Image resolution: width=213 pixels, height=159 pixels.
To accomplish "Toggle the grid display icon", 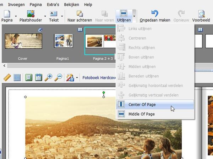I will point(17,77).
